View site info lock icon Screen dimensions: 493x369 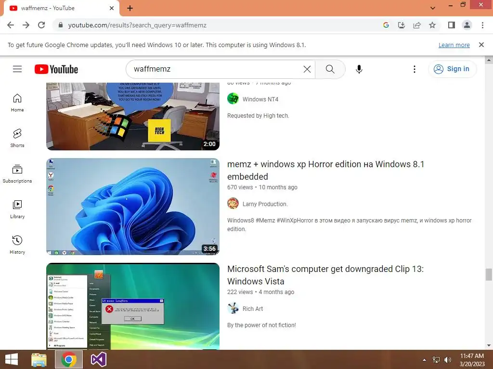(x=61, y=25)
